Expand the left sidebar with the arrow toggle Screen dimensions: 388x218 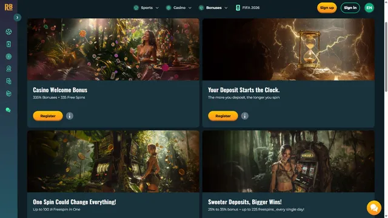tap(17, 18)
